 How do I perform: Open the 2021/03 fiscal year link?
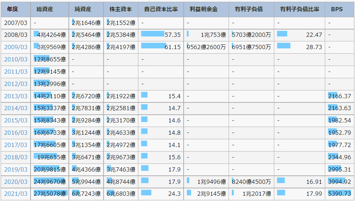[15, 194]
